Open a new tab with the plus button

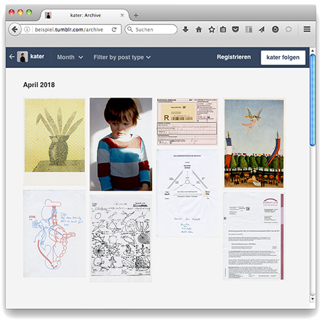[136, 15]
